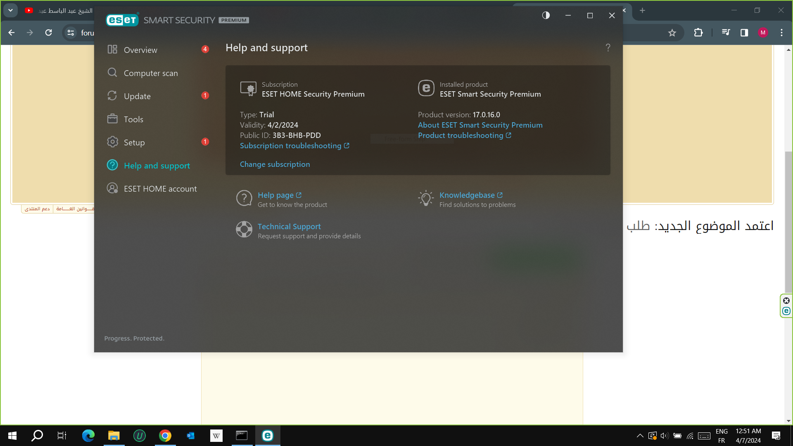Close the floating side widget X icon

tap(786, 301)
